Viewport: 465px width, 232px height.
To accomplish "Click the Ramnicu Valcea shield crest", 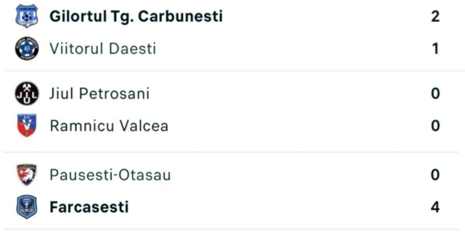I will point(27,126).
